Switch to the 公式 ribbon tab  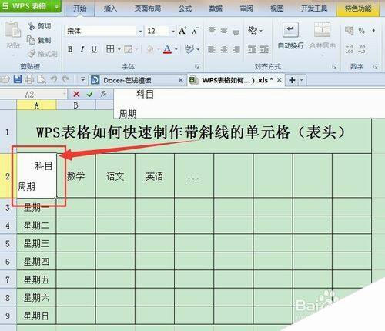[185, 8]
